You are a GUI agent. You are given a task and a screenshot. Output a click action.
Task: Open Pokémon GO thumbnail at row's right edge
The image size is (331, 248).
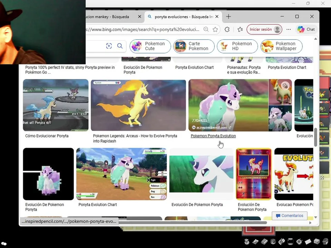(x=304, y=105)
